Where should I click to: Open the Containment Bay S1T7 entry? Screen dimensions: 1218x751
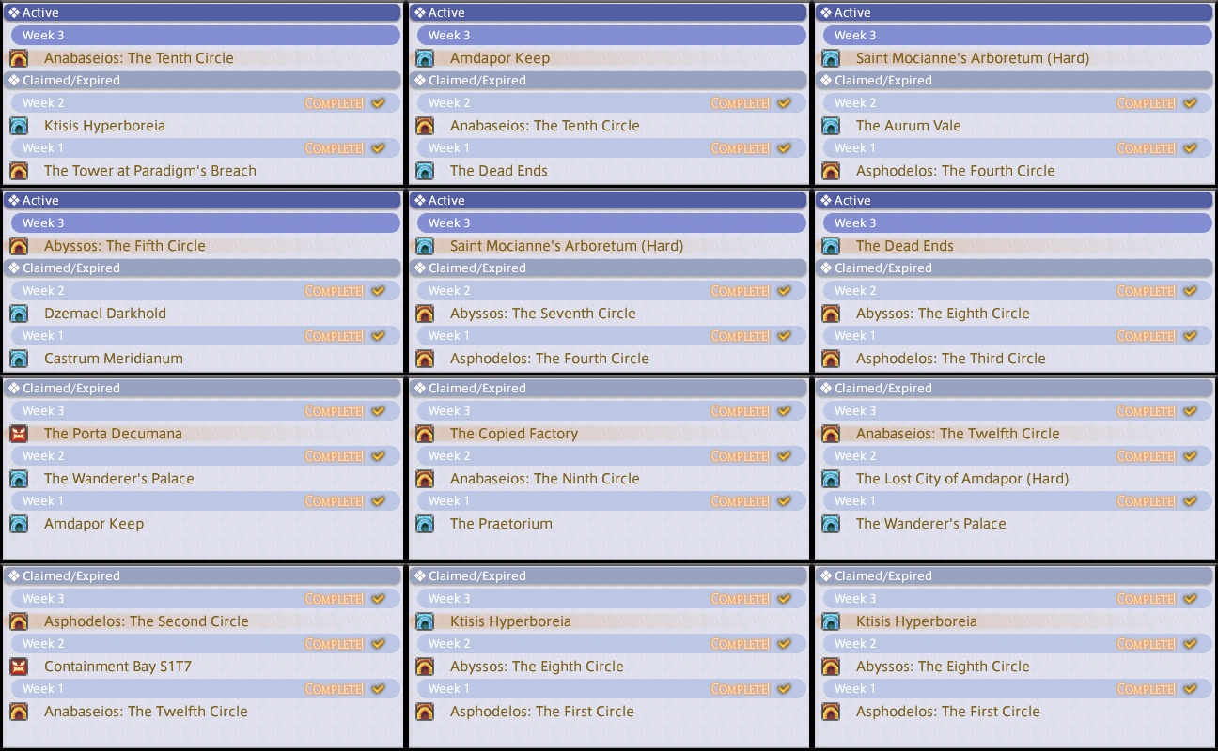click(x=118, y=667)
